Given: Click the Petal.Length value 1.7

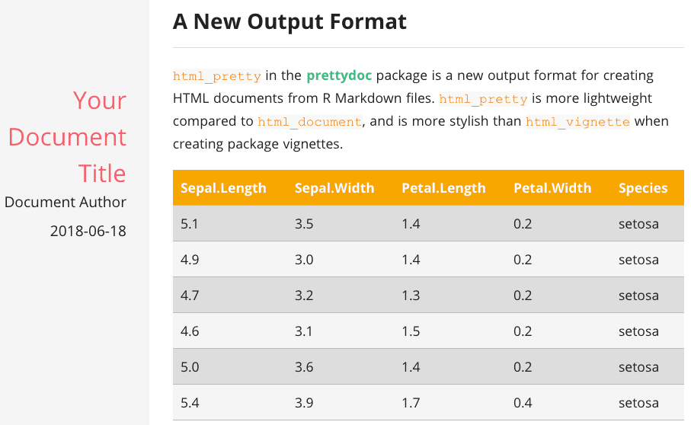Looking at the screenshot, I should 411,402.
